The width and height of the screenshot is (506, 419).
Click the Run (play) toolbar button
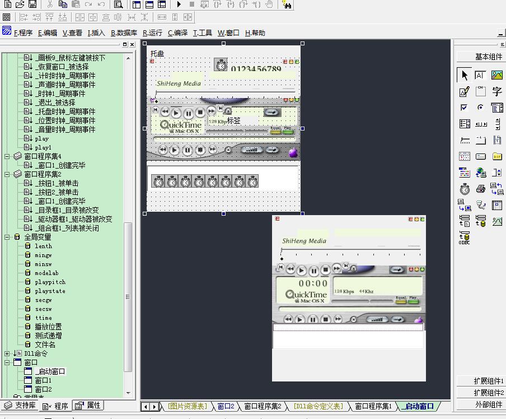point(179,4)
